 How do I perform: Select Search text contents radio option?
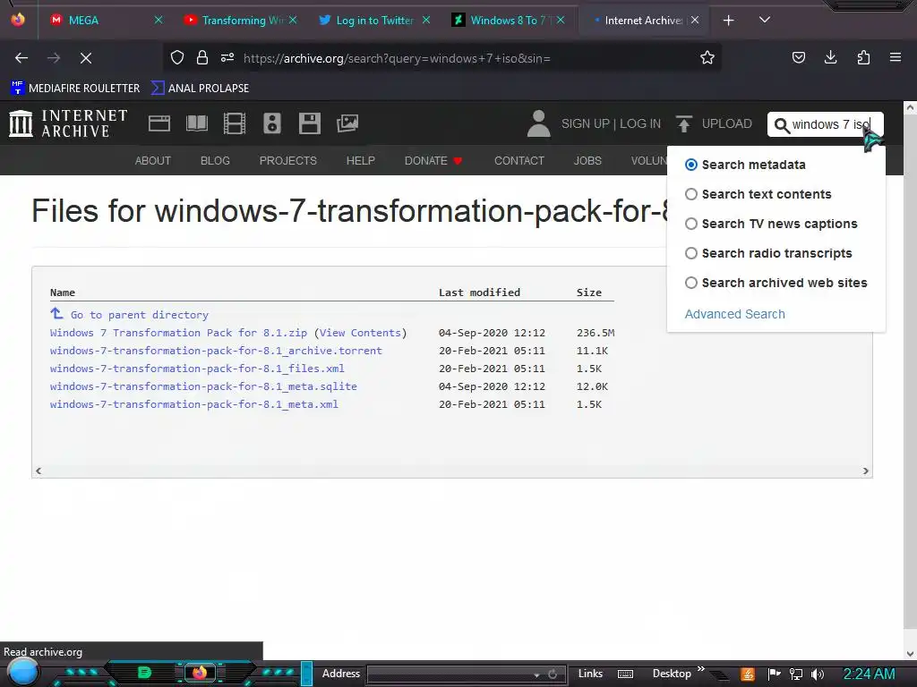pos(691,194)
